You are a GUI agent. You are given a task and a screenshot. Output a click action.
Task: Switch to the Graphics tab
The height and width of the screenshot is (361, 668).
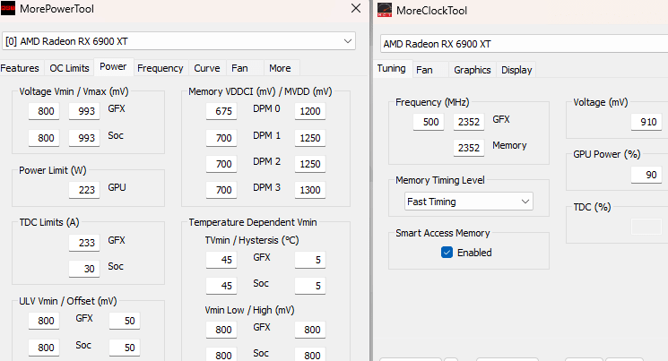[x=472, y=70]
